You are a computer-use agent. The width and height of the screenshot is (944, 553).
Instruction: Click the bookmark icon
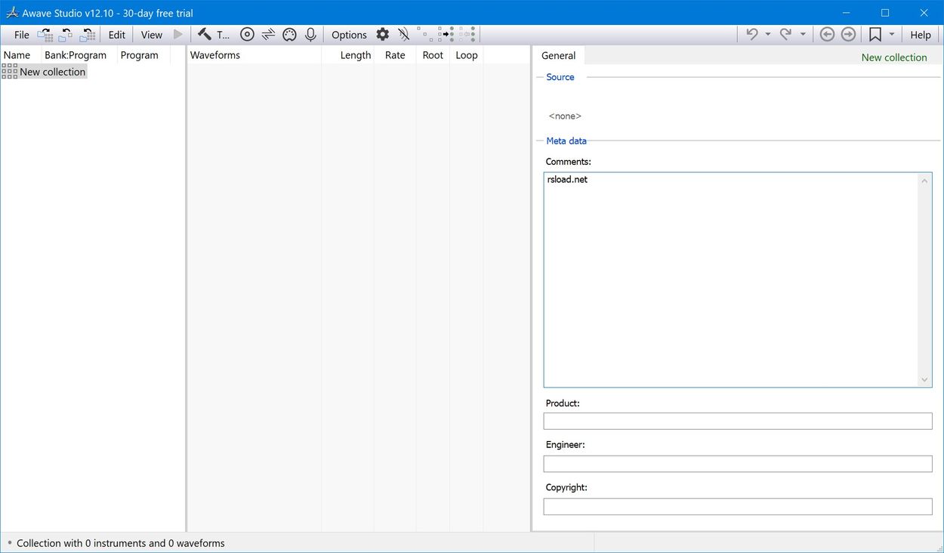[x=875, y=35]
